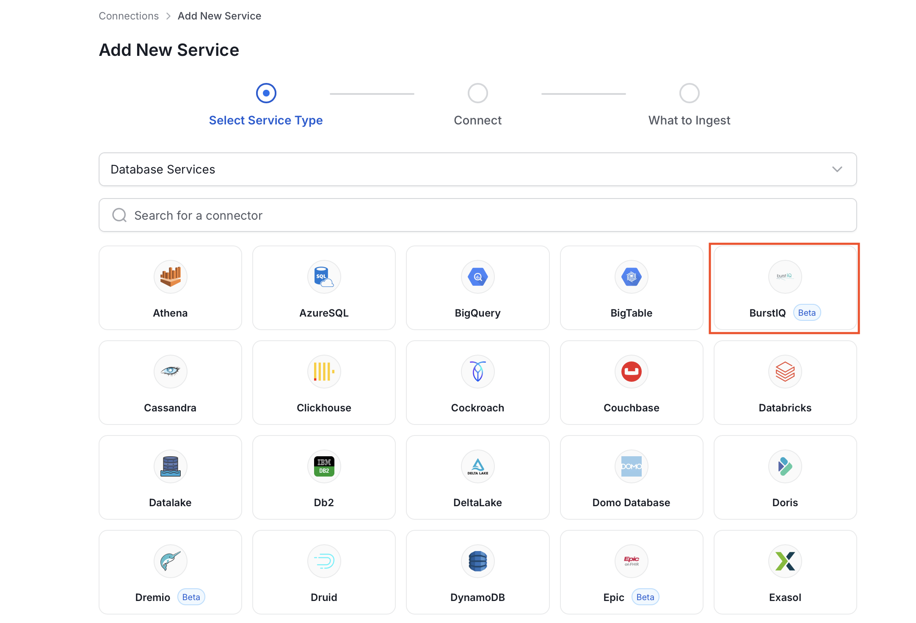Pick the Doris connector icon

785,466
